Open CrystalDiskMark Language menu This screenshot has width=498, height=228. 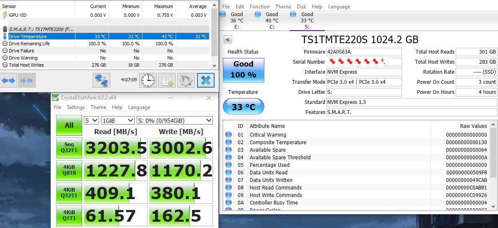click(139, 107)
